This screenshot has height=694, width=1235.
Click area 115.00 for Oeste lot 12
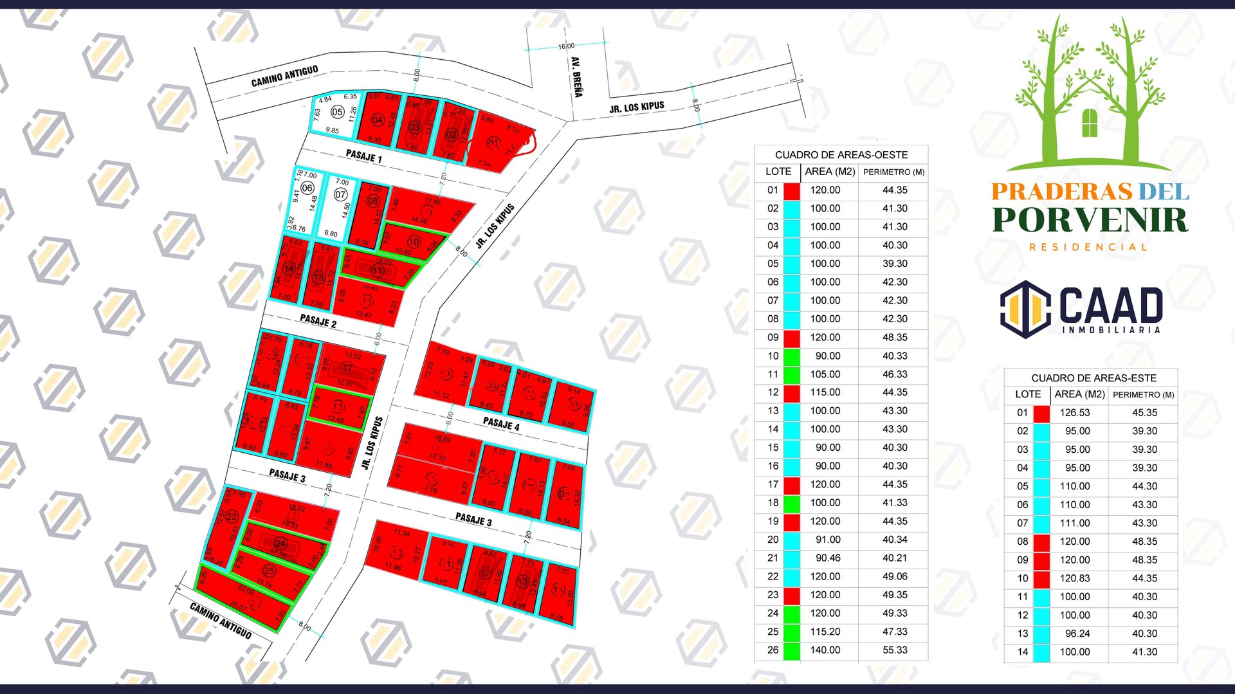point(825,392)
